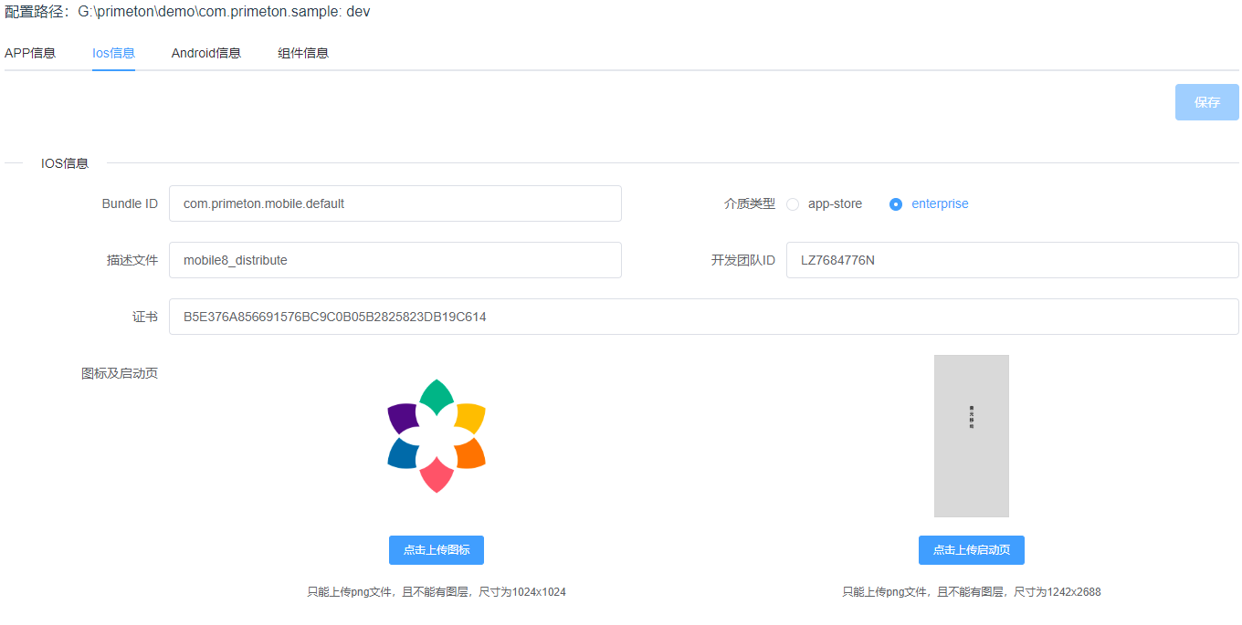Image resolution: width=1242 pixels, height=625 pixels.
Task: Click the 图标及启动页 field label
Action: tap(119, 373)
